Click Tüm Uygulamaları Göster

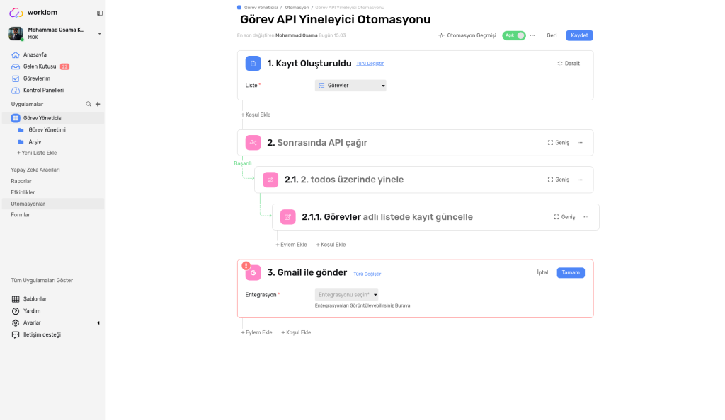(42, 280)
